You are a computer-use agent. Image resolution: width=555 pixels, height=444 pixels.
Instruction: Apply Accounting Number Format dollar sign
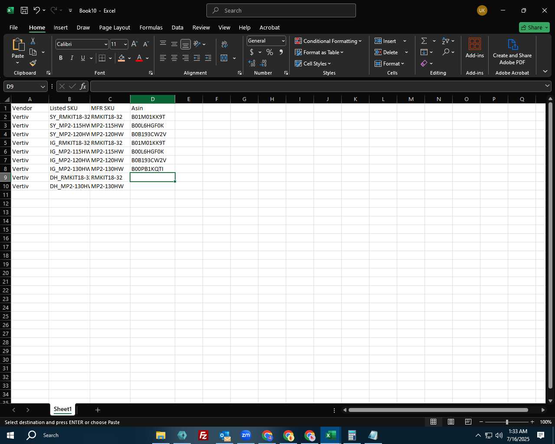pos(251,52)
